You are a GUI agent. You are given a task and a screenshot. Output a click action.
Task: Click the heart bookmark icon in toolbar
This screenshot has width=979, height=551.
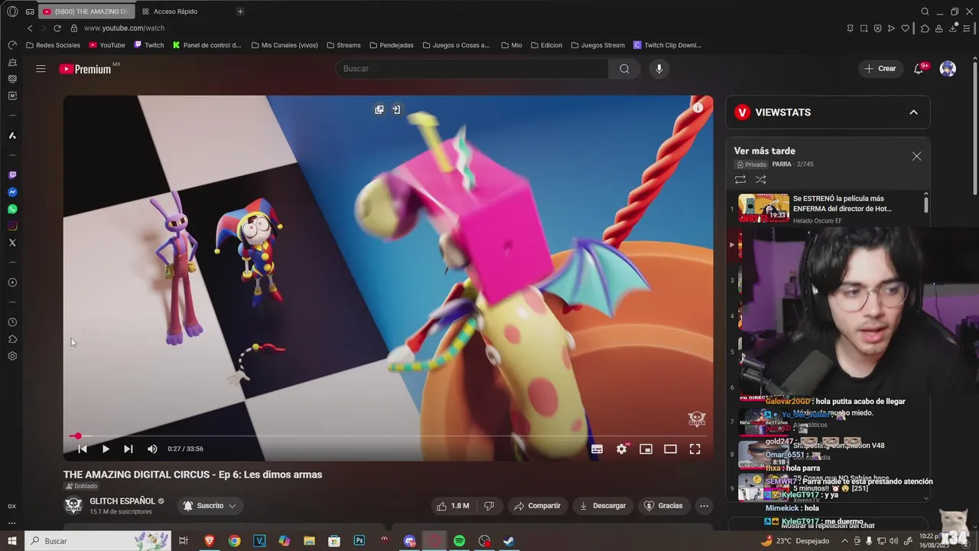(x=906, y=28)
